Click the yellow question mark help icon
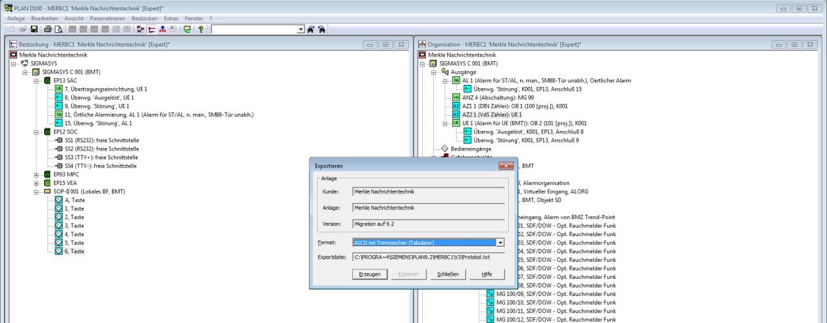Image resolution: width=827 pixels, height=323 pixels. coord(201,30)
